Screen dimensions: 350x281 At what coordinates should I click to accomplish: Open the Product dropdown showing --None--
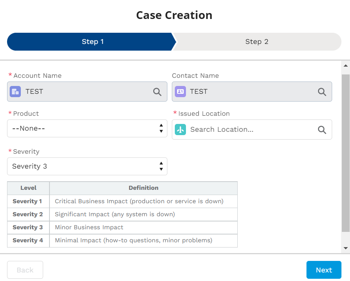pos(87,128)
